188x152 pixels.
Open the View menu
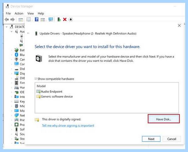coord(30,13)
